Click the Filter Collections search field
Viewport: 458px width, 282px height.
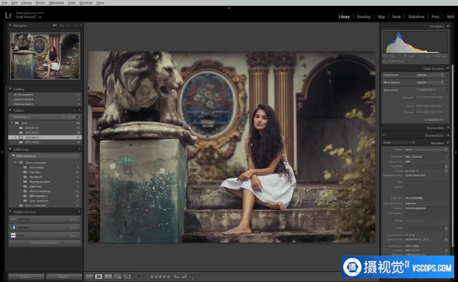pos(45,156)
